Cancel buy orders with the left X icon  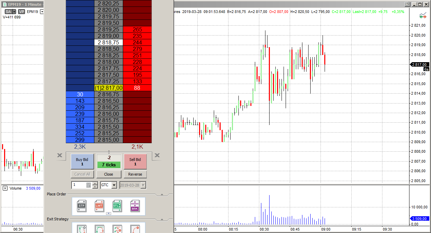coord(60,156)
